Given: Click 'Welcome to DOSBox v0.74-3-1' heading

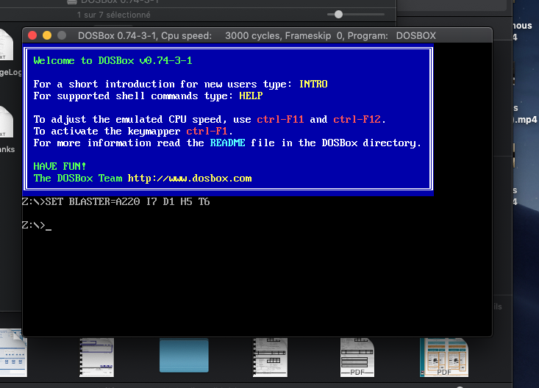Looking at the screenshot, I should pos(113,60).
